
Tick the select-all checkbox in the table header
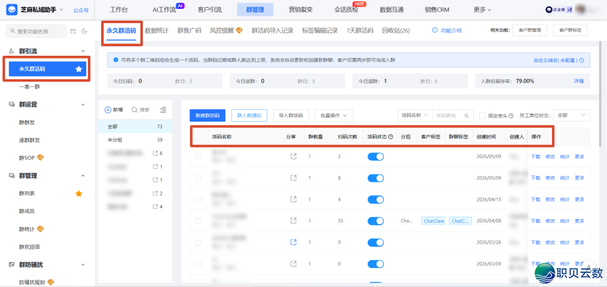coord(199,137)
